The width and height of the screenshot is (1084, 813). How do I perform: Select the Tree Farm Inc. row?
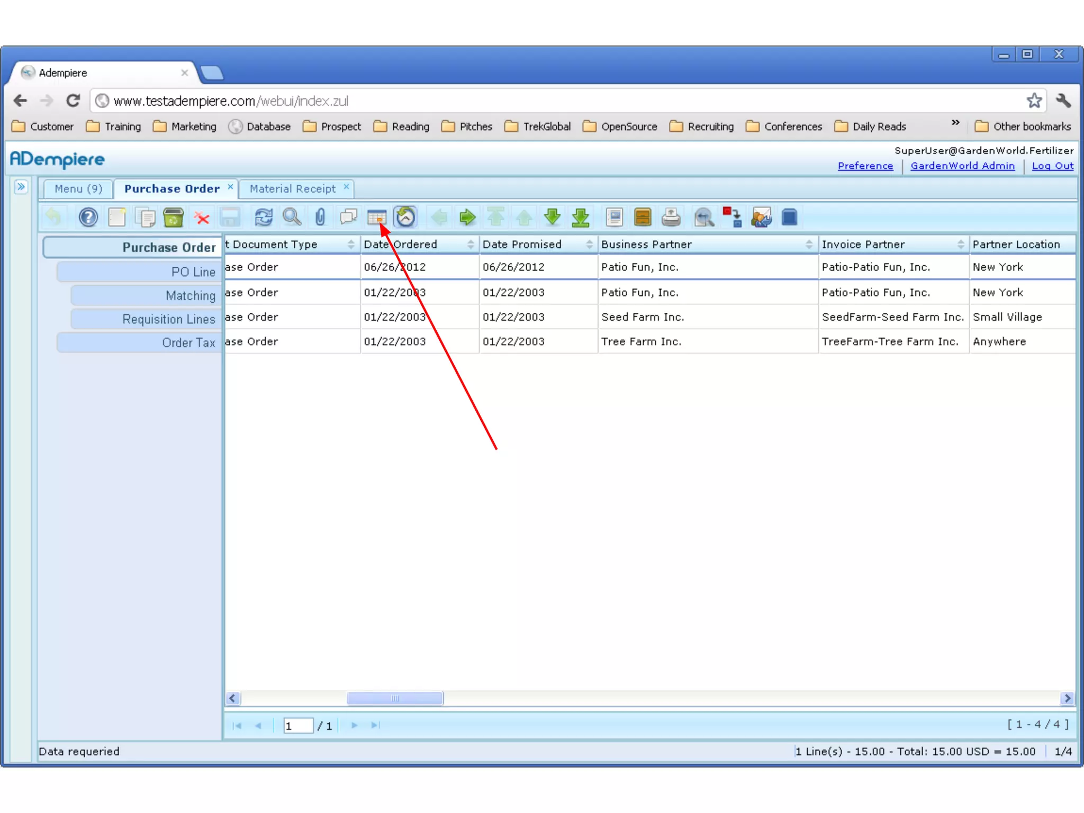click(x=650, y=341)
